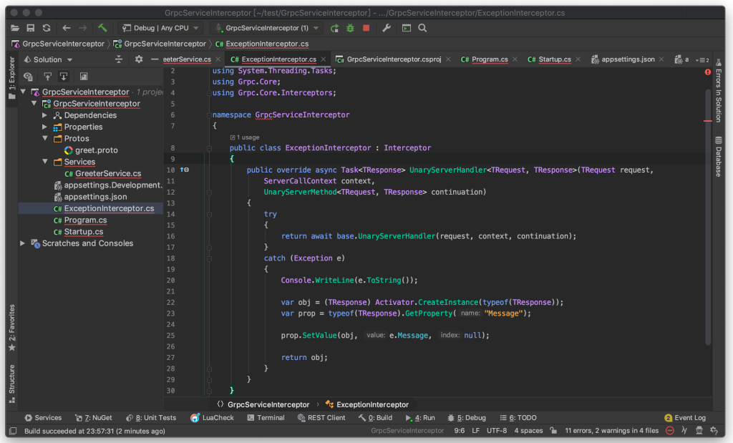Screen dimensions: 733x443
Task: Navigate forward with the right arrow
Action: coord(83,28)
